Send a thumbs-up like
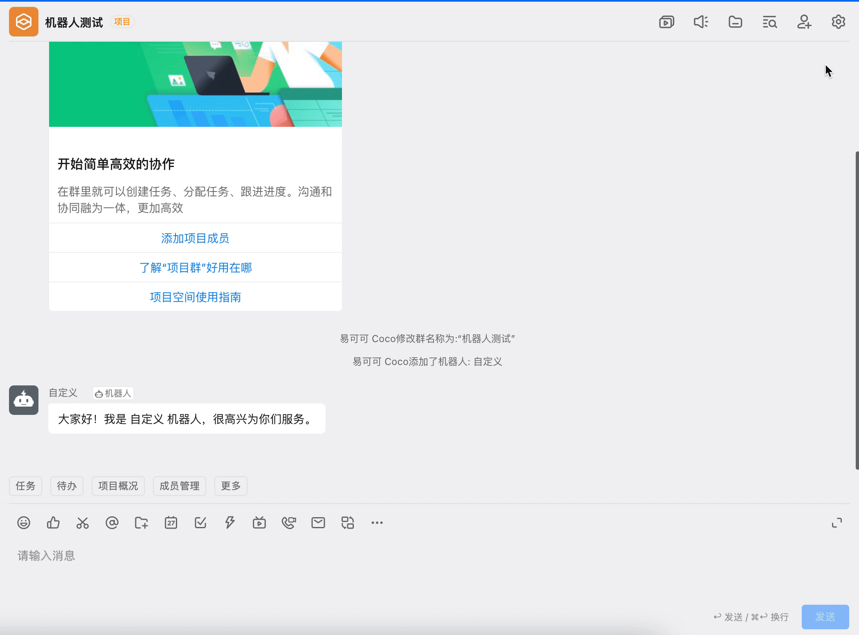 click(x=53, y=522)
